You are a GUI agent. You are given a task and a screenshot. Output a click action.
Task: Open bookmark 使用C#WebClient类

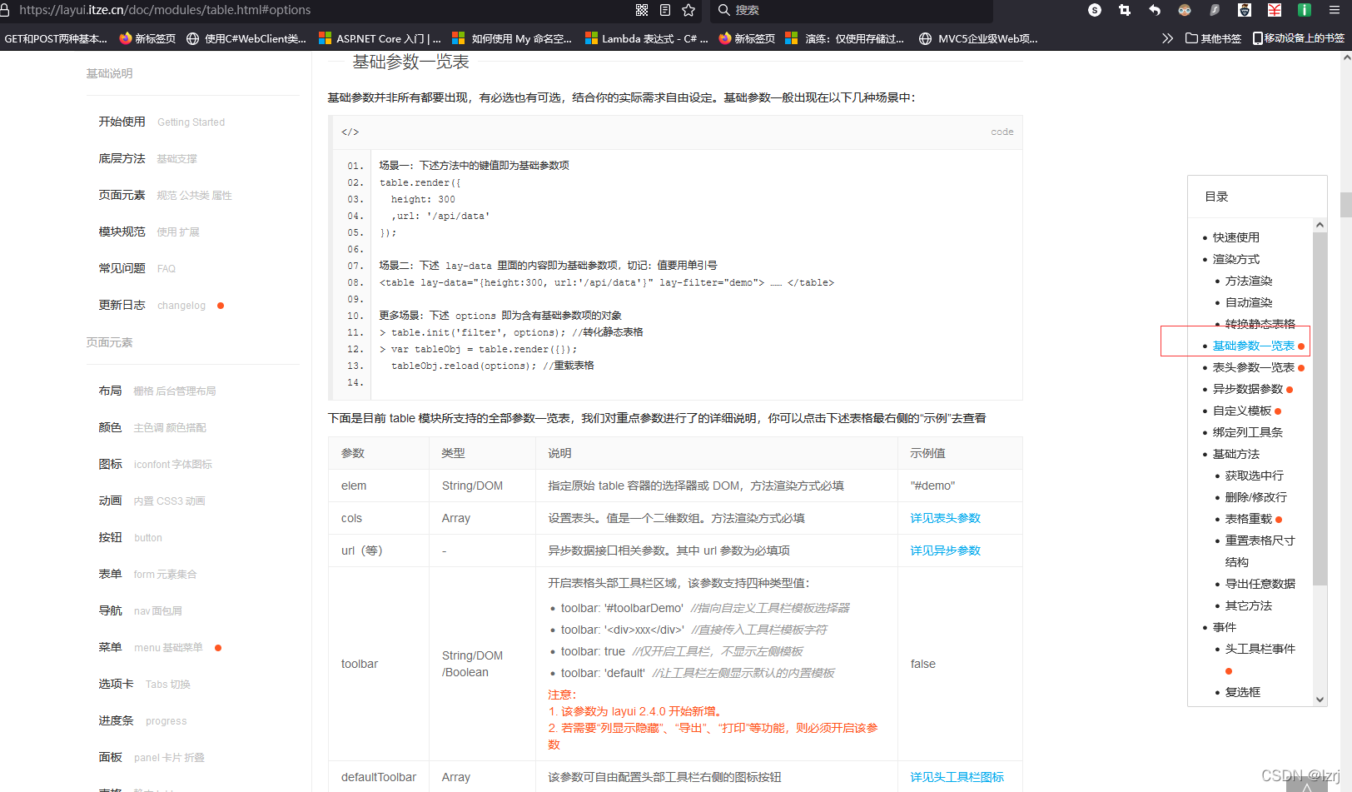[x=246, y=38]
